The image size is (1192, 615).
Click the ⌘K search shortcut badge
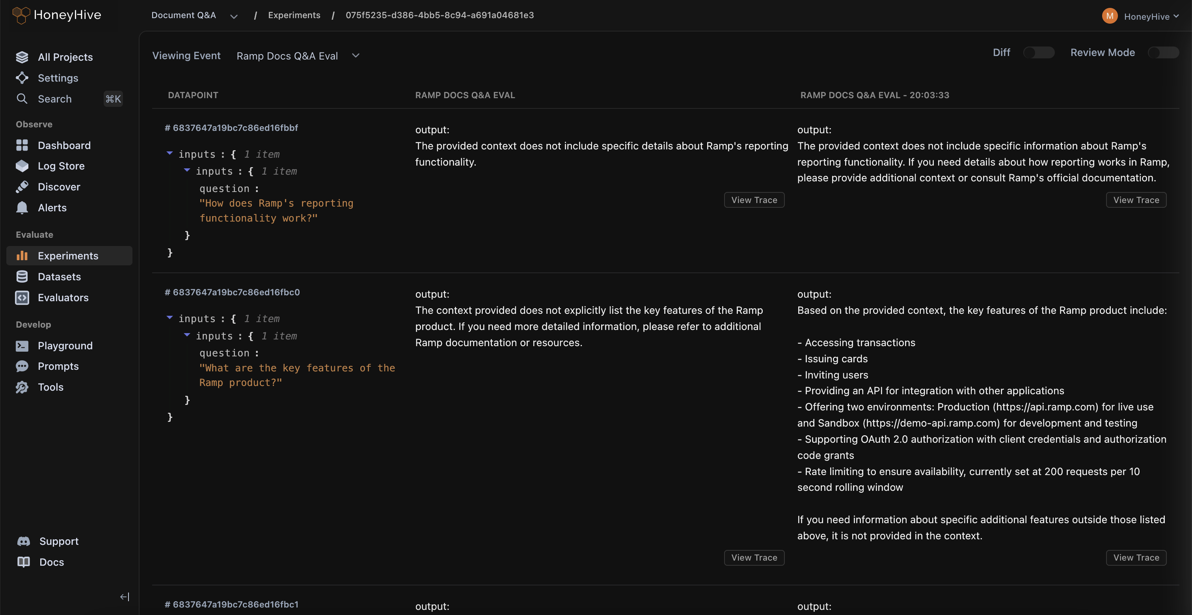[113, 99]
